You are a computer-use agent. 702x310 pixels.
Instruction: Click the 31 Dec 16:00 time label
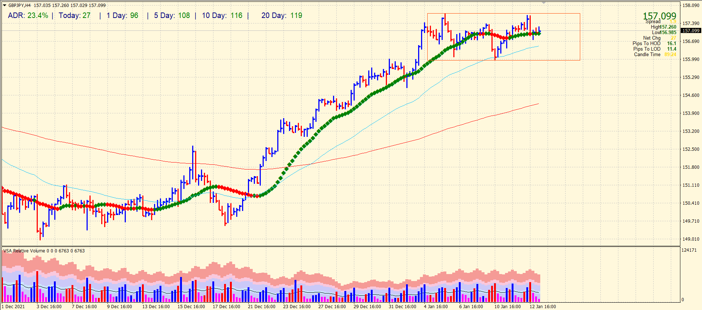pyautogui.click(x=402, y=307)
